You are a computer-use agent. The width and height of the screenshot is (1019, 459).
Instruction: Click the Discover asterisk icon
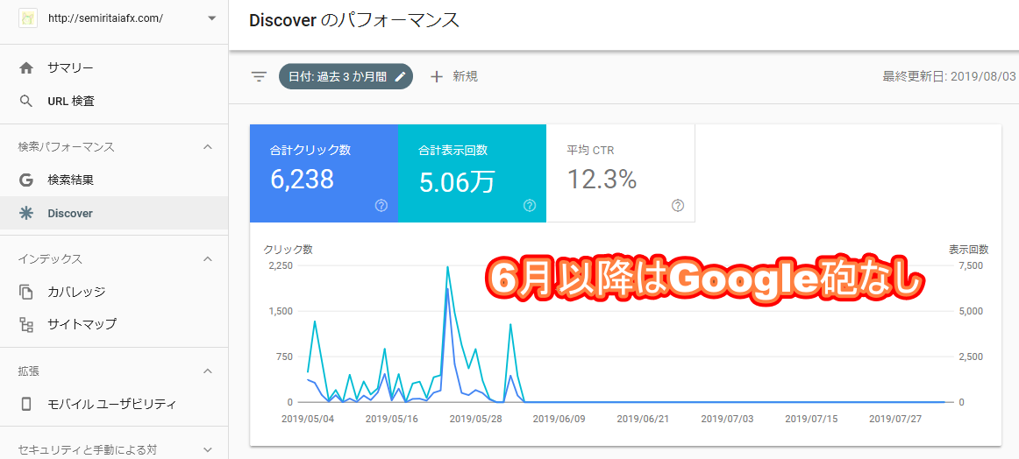coord(26,213)
